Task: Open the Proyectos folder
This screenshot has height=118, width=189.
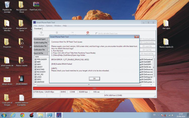Action: pyautogui.click(x=7, y=43)
